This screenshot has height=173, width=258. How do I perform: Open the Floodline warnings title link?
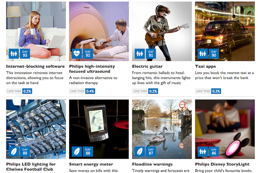[152, 164]
